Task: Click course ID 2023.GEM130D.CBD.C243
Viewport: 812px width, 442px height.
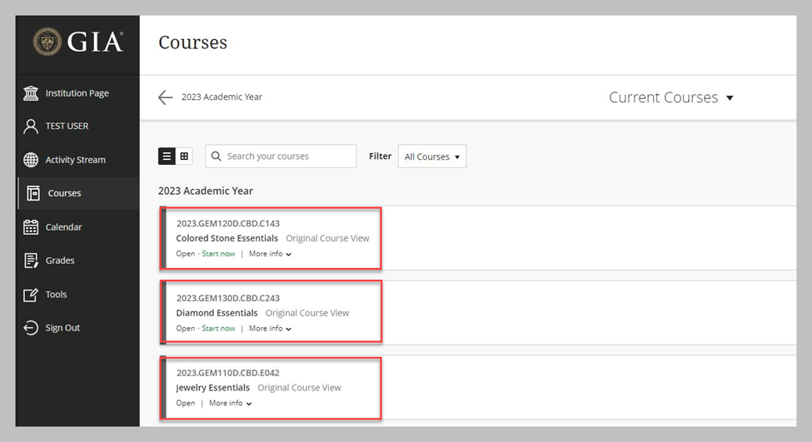Action: point(228,298)
